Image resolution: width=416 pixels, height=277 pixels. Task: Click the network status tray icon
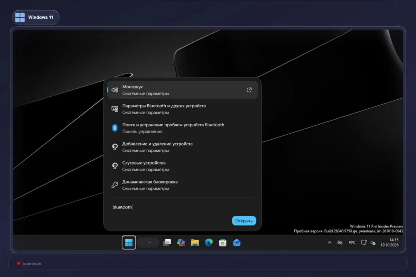coord(364,243)
